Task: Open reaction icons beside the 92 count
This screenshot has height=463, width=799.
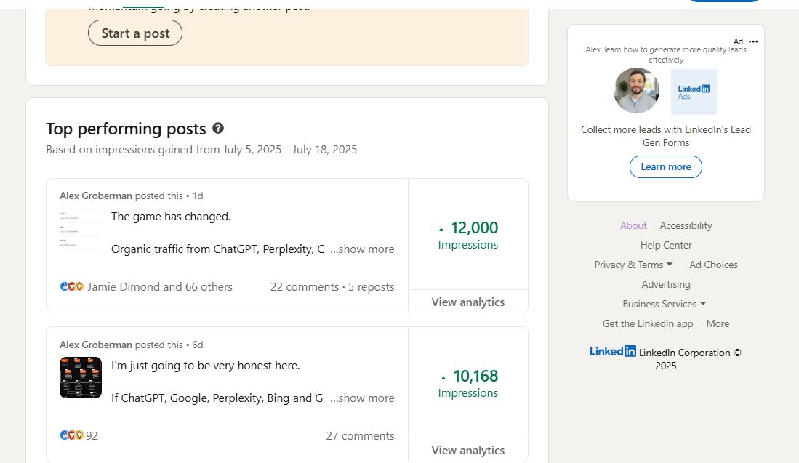Action: pos(72,435)
